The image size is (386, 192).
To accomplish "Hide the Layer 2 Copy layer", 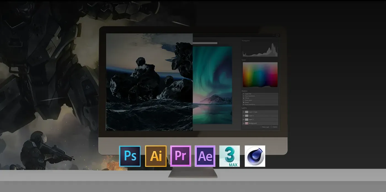I will pyautogui.click(x=243, y=112).
